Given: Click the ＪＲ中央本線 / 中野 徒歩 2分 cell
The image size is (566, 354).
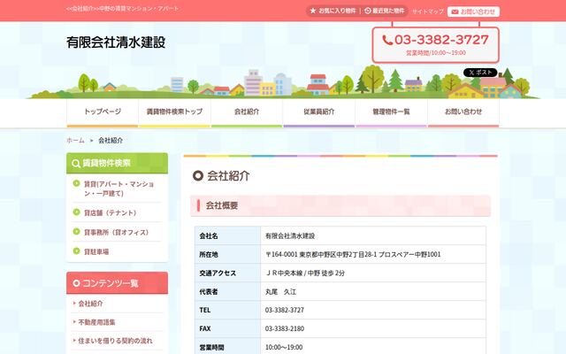Looking at the screenshot, I should (373, 273).
